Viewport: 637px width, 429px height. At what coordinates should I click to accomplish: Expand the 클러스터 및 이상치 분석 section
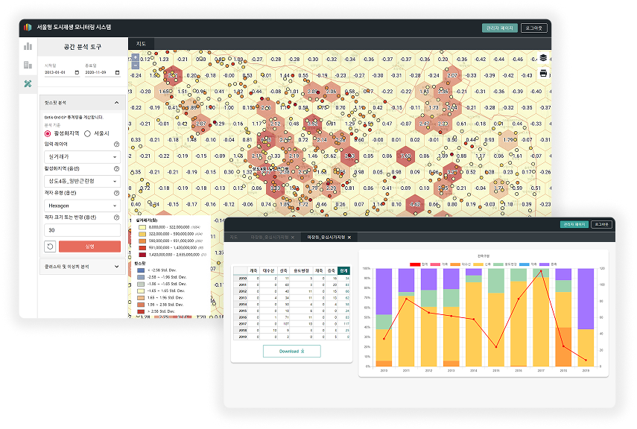[81, 266]
